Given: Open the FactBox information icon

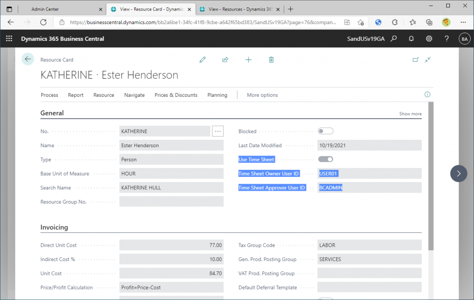Looking at the screenshot, I should point(427,94).
